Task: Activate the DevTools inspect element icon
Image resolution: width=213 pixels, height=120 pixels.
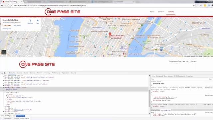Action: point(2,73)
